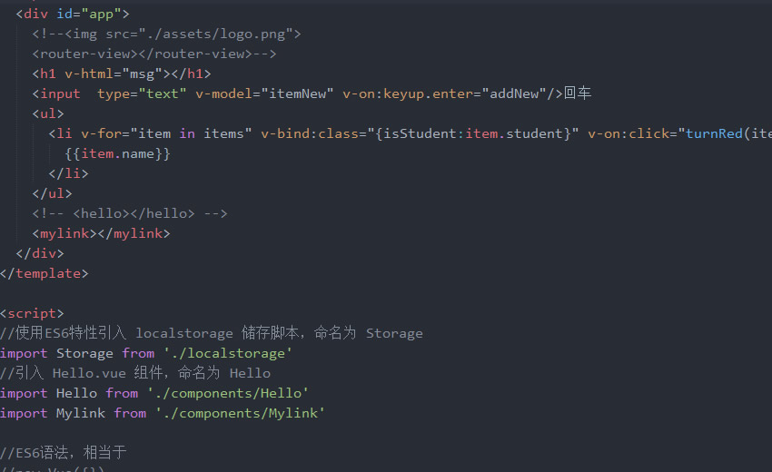The image size is (772, 472).
Task: Click the {{item.name}} interpolation
Action: click(x=118, y=153)
